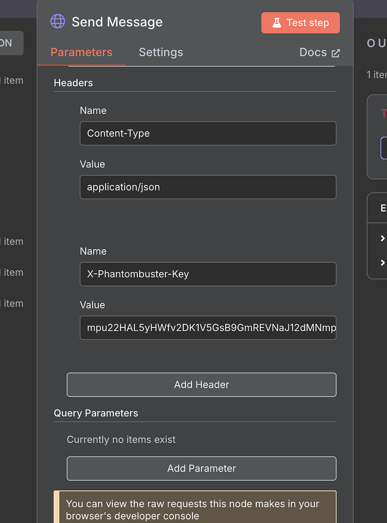This screenshot has width=387, height=523.
Task: Click the Phantombuster API key value field
Action: [208, 328]
